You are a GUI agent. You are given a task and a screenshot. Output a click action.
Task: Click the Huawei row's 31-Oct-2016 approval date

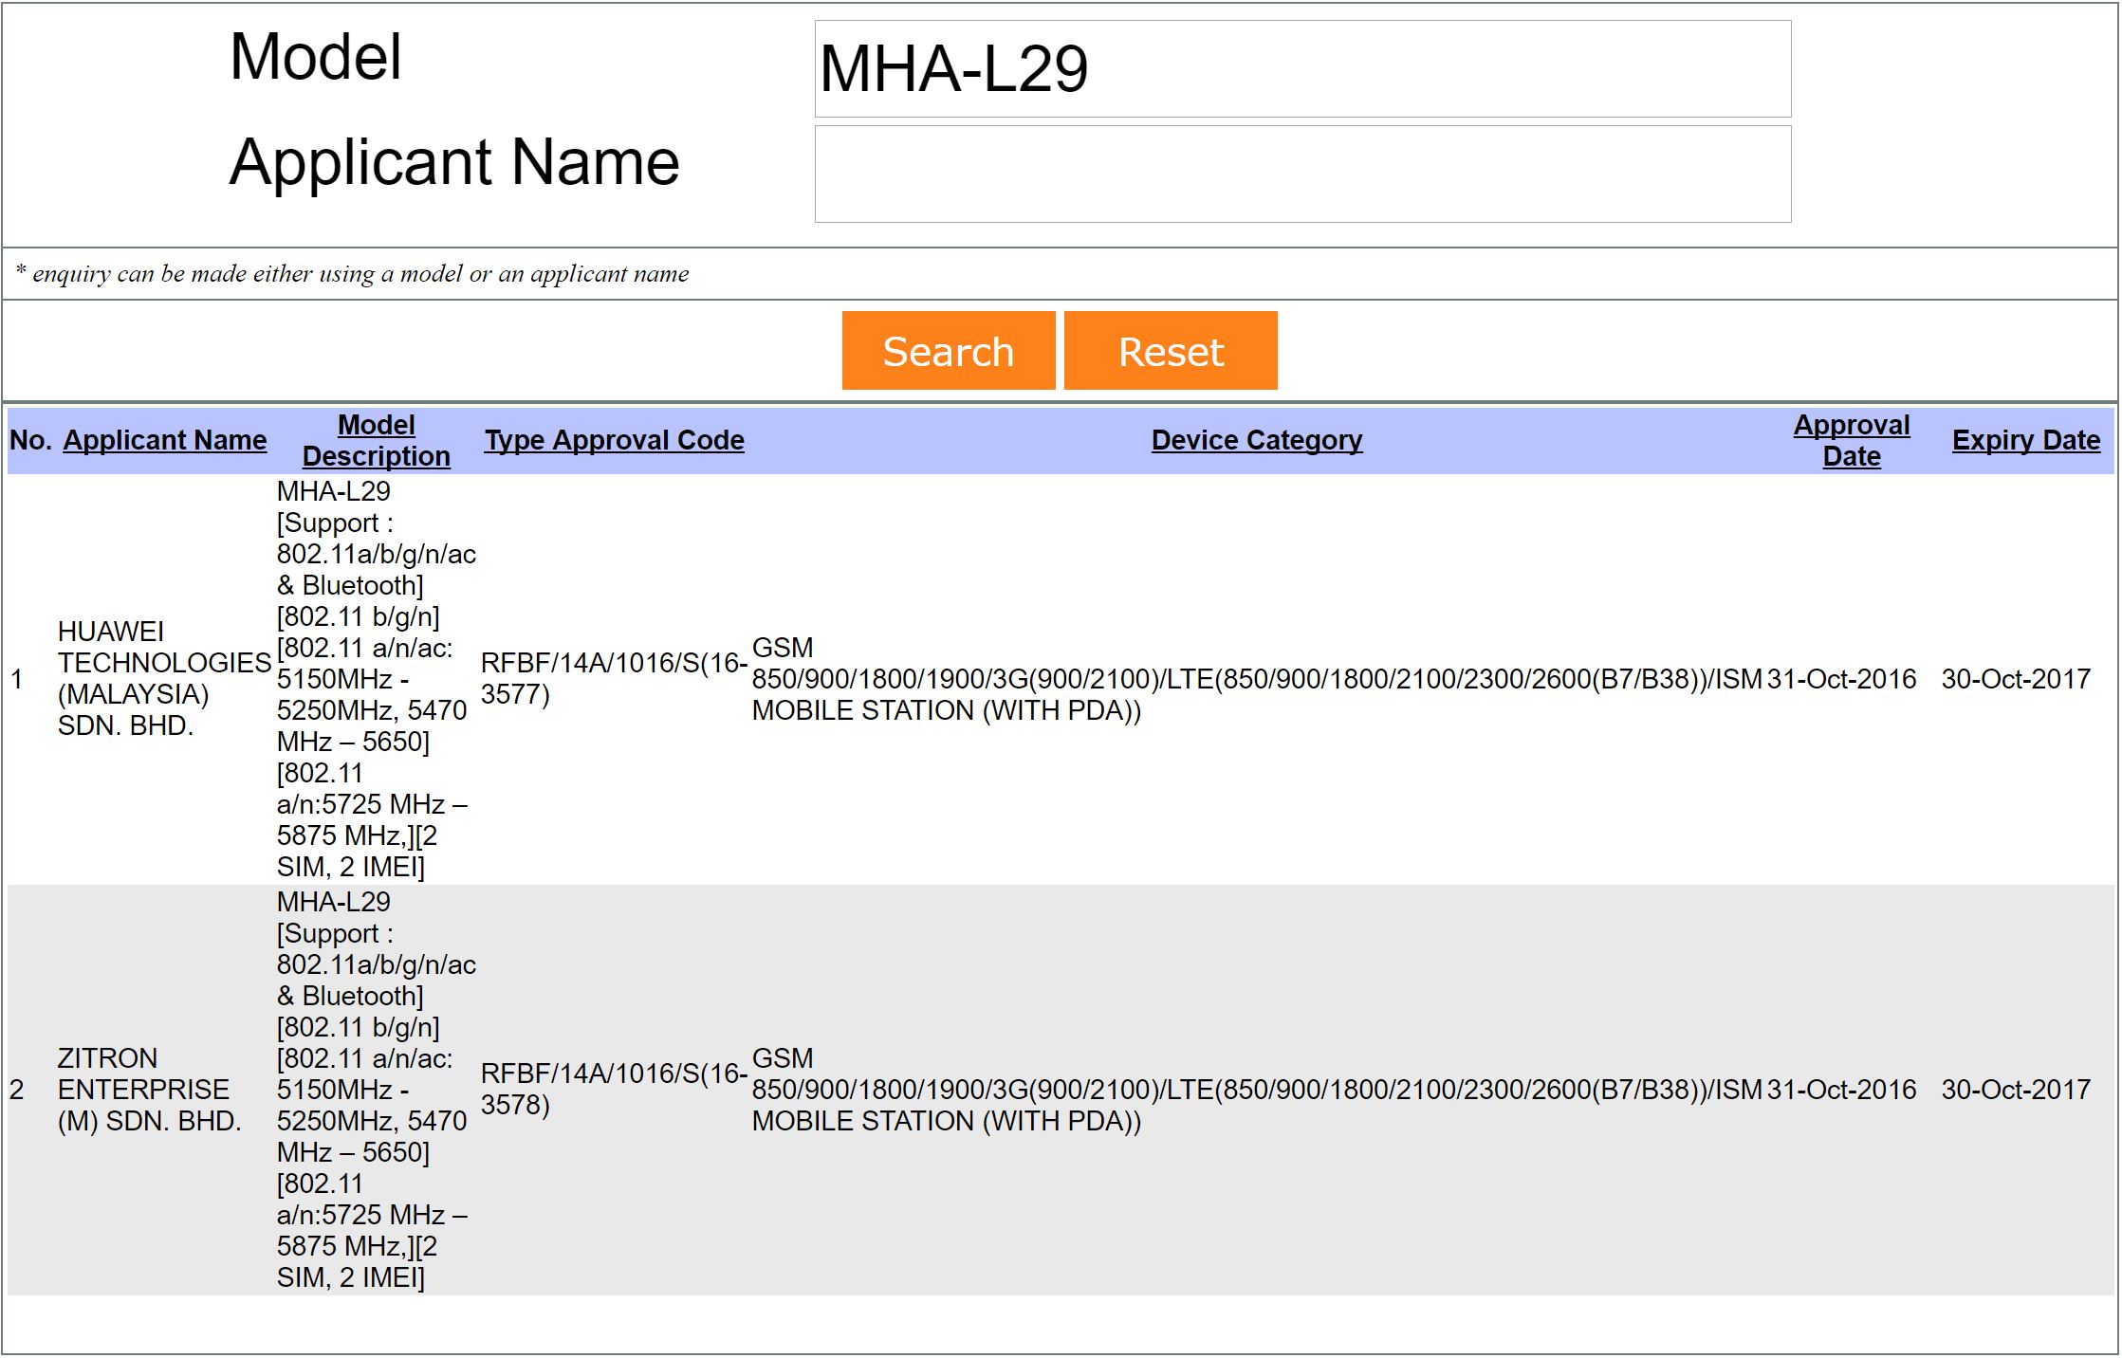(x=1841, y=679)
